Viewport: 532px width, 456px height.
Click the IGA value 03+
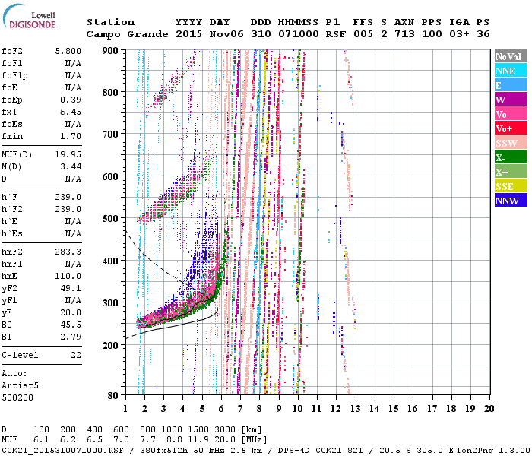coord(459,34)
